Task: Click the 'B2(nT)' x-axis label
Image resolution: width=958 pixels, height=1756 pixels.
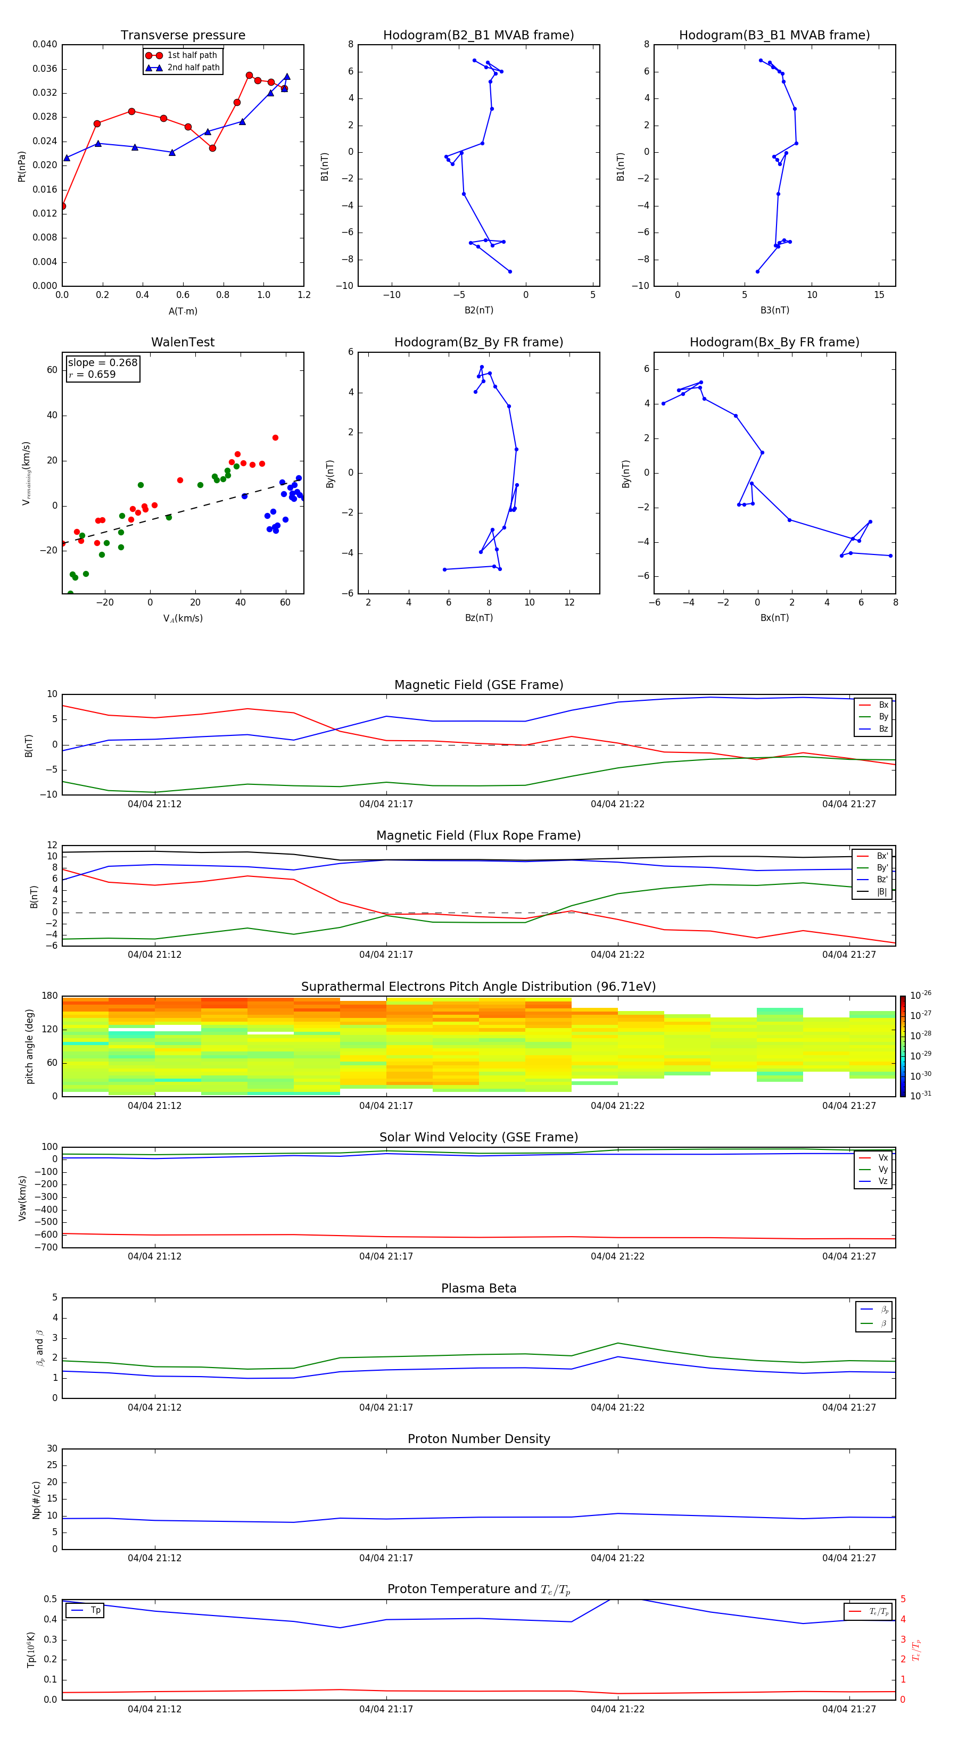Action: click(x=478, y=310)
